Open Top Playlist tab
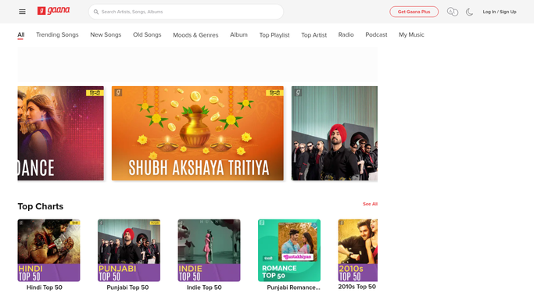Image resolution: width=534 pixels, height=300 pixels. (274, 35)
